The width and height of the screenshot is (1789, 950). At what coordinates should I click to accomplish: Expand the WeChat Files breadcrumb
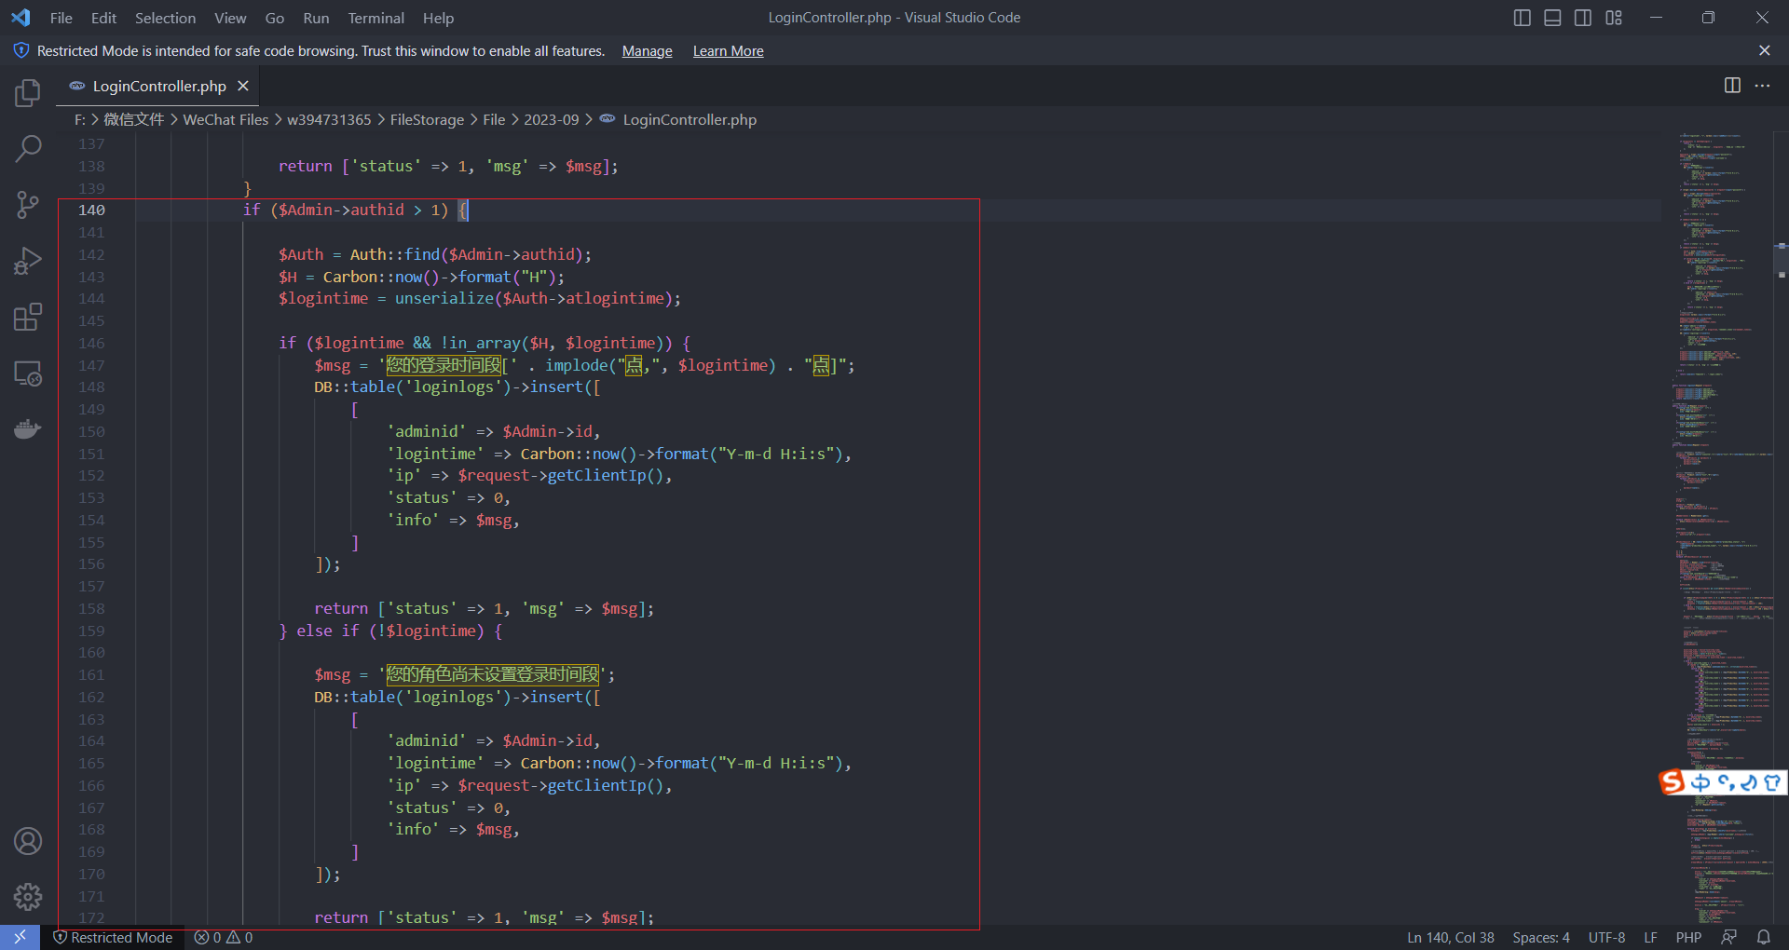pyautogui.click(x=225, y=119)
